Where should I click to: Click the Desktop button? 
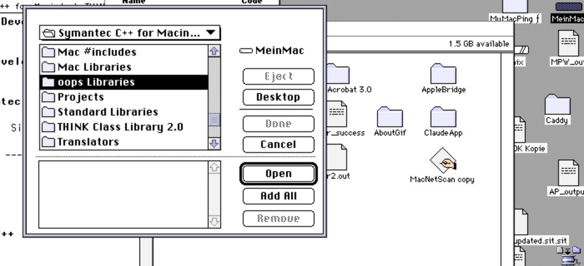[278, 97]
